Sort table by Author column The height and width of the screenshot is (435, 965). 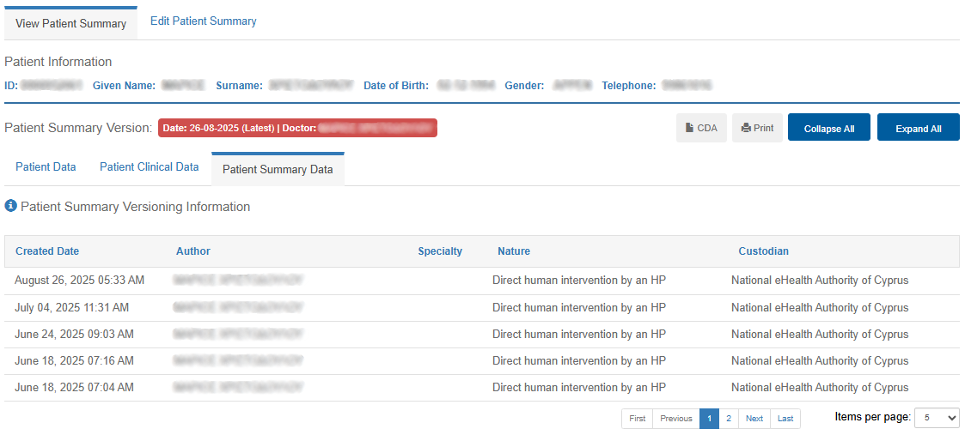[x=193, y=251]
